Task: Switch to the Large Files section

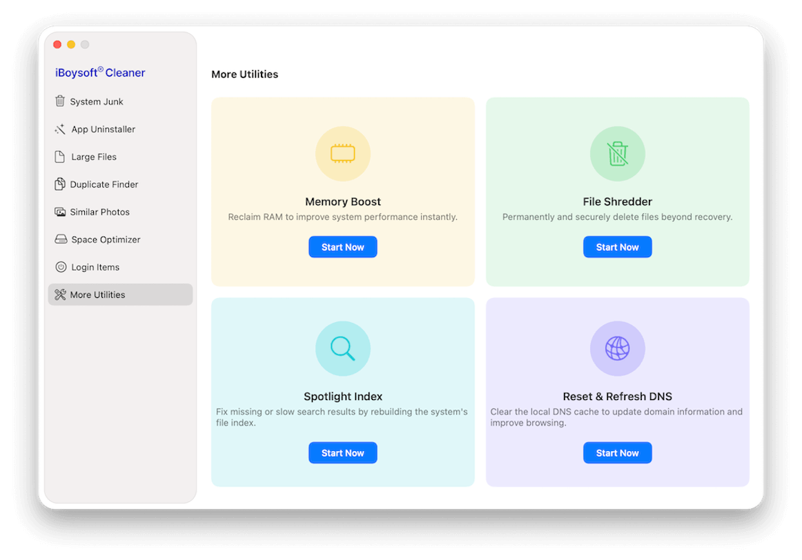Action: tap(93, 157)
